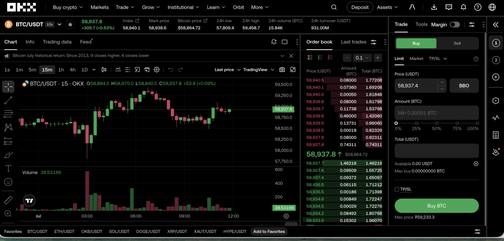Set amount slider to 50%
The image size is (504, 241).
[436, 123]
